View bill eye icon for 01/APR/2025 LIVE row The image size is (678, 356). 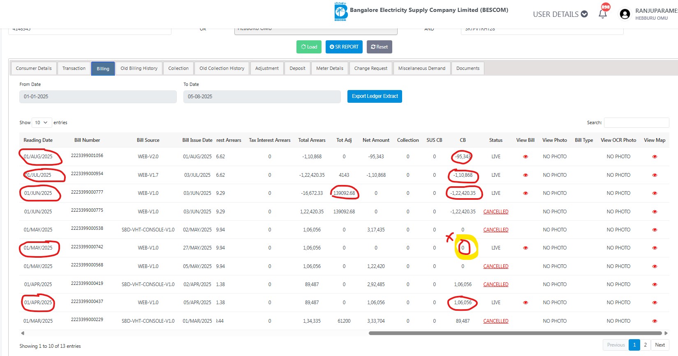(525, 303)
